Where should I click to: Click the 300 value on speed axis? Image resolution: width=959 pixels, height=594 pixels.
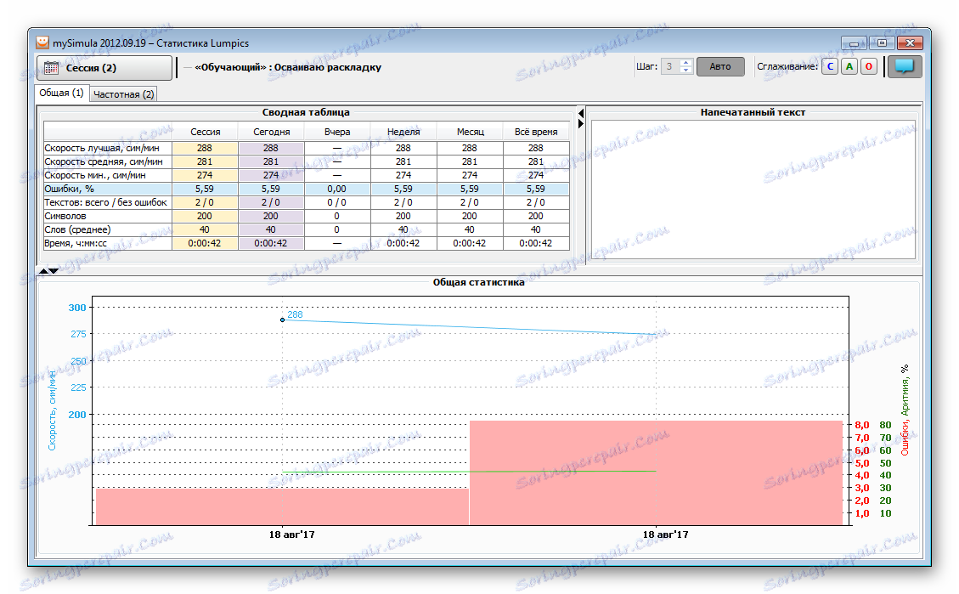[77, 308]
